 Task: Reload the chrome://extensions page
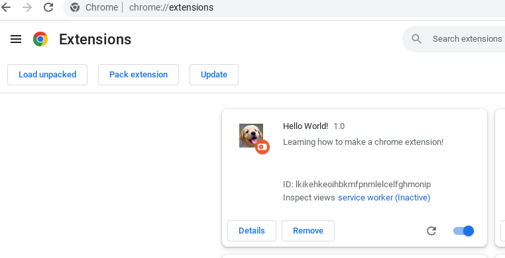tap(48, 7)
